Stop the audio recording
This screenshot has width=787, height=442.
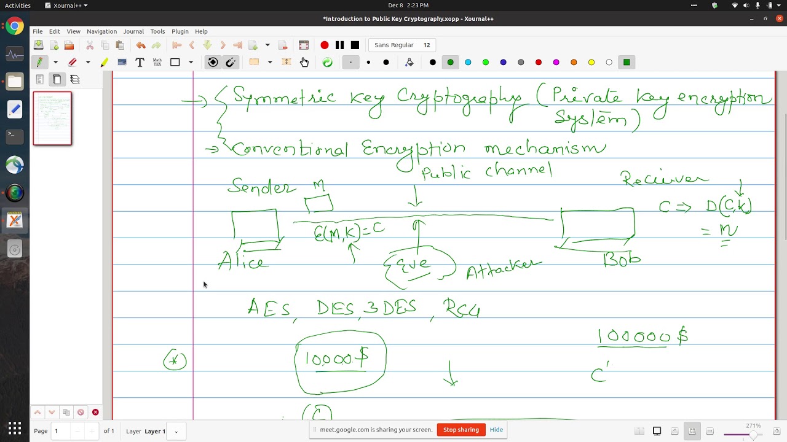tap(355, 45)
